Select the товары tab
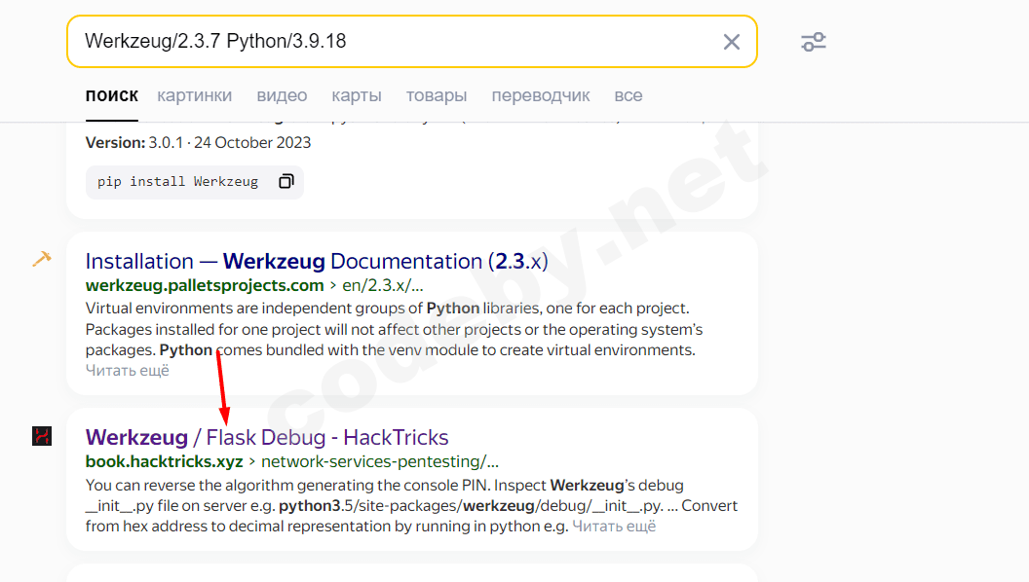The image size is (1029, 582). tap(436, 95)
